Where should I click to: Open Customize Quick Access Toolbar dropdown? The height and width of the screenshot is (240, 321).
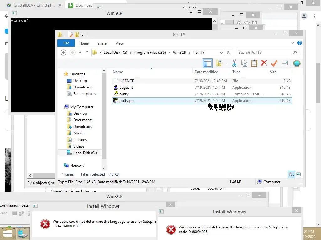[x=83, y=35]
